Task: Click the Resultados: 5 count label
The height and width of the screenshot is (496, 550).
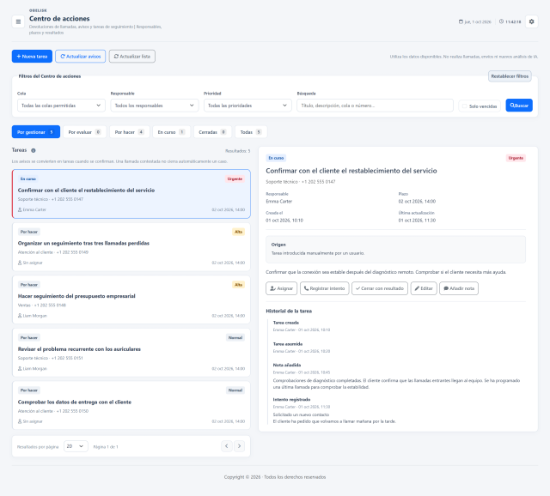Action: pyautogui.click(x=237, y=151)
